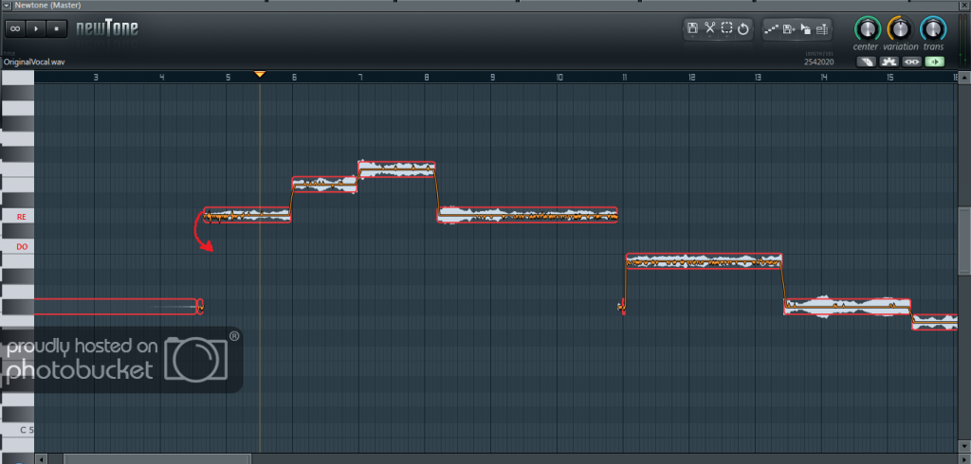Image resolution: width=971 pixels, height=464 pixels.
Task: Adjust the orange variation knob
Action: tap(900, 28)
